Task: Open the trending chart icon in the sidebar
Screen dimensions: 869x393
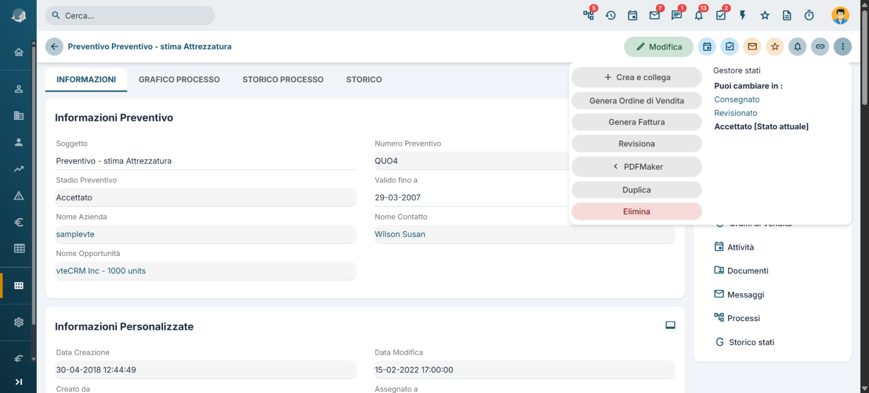Action: pyautogui.click(x=19, y=169)
